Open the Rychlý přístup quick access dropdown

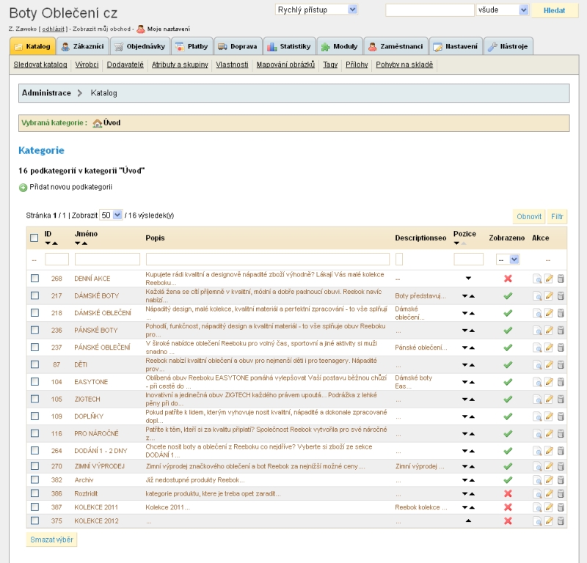coord(316,10)
